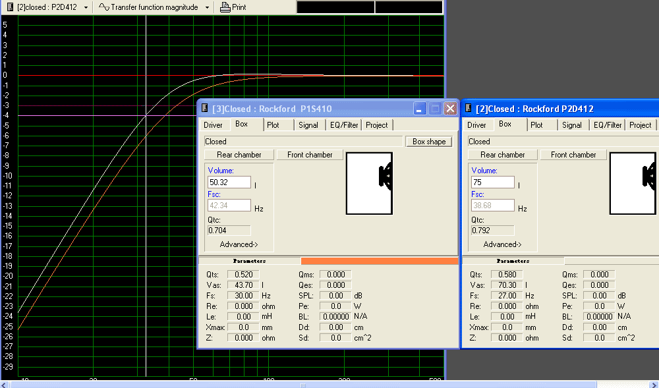The image size is (659, 388).
Task: Click the BL field in the P1S410 window
Action: [335, 317]
